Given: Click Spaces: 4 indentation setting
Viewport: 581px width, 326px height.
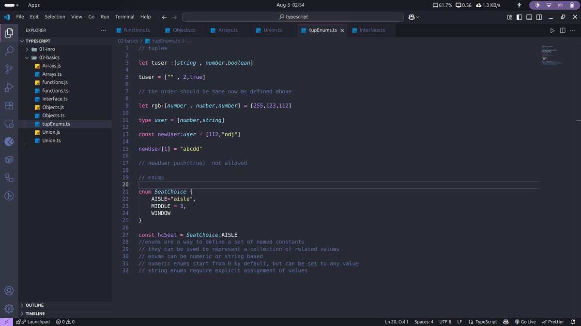Looking at the screenshot, I should [424, 322].
